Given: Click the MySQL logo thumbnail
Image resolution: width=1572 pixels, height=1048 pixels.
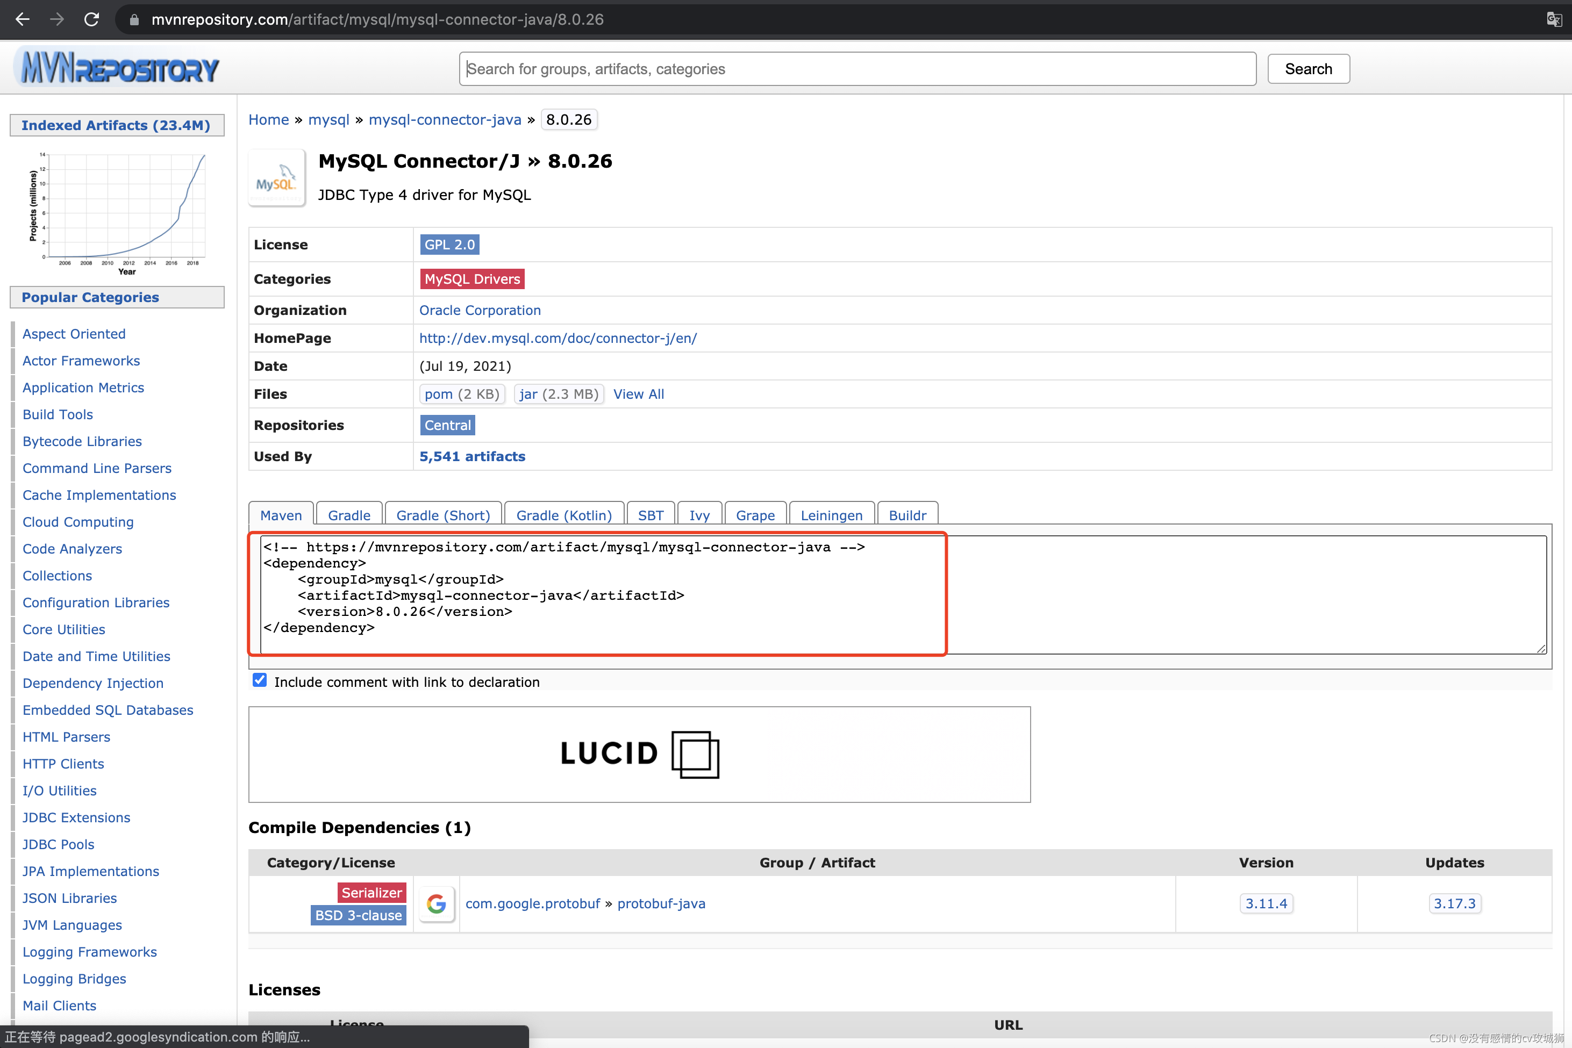Looking at the screenshot, I should click(x=277, y=178).
